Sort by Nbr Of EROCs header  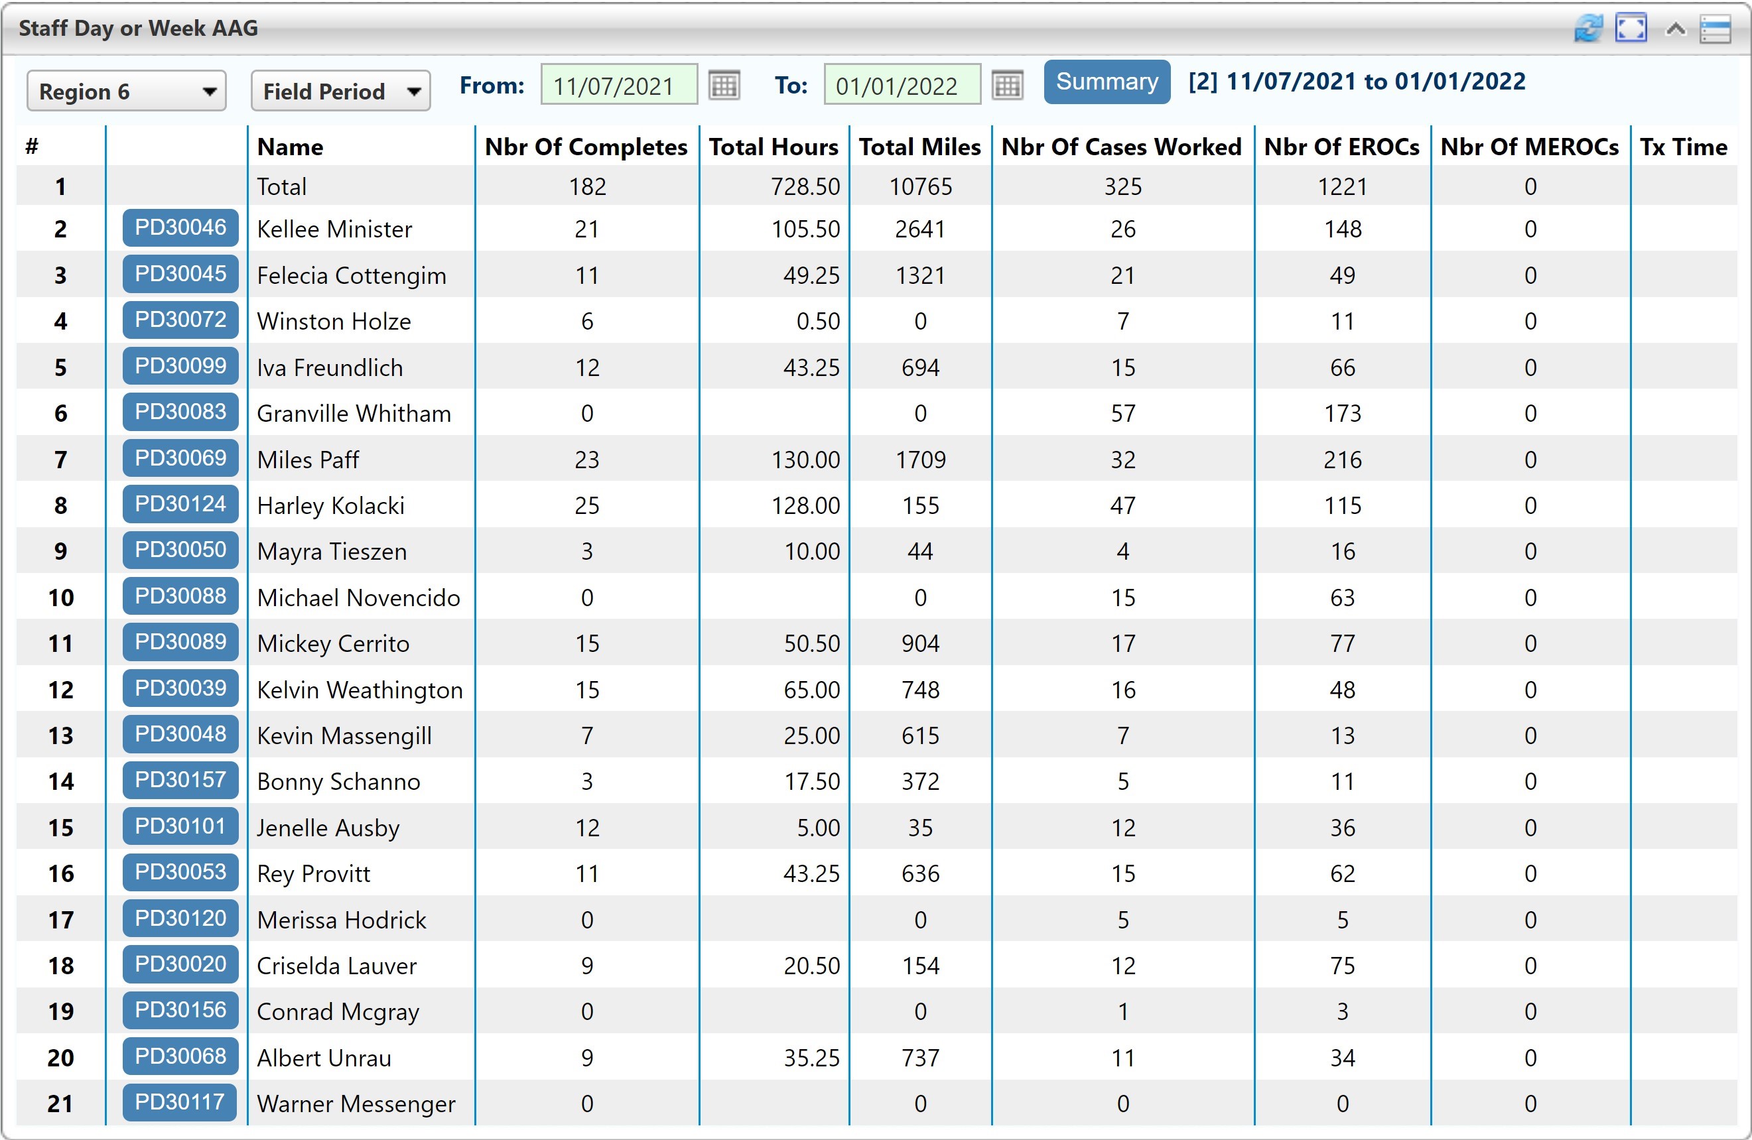click(x=1342, y=147)
